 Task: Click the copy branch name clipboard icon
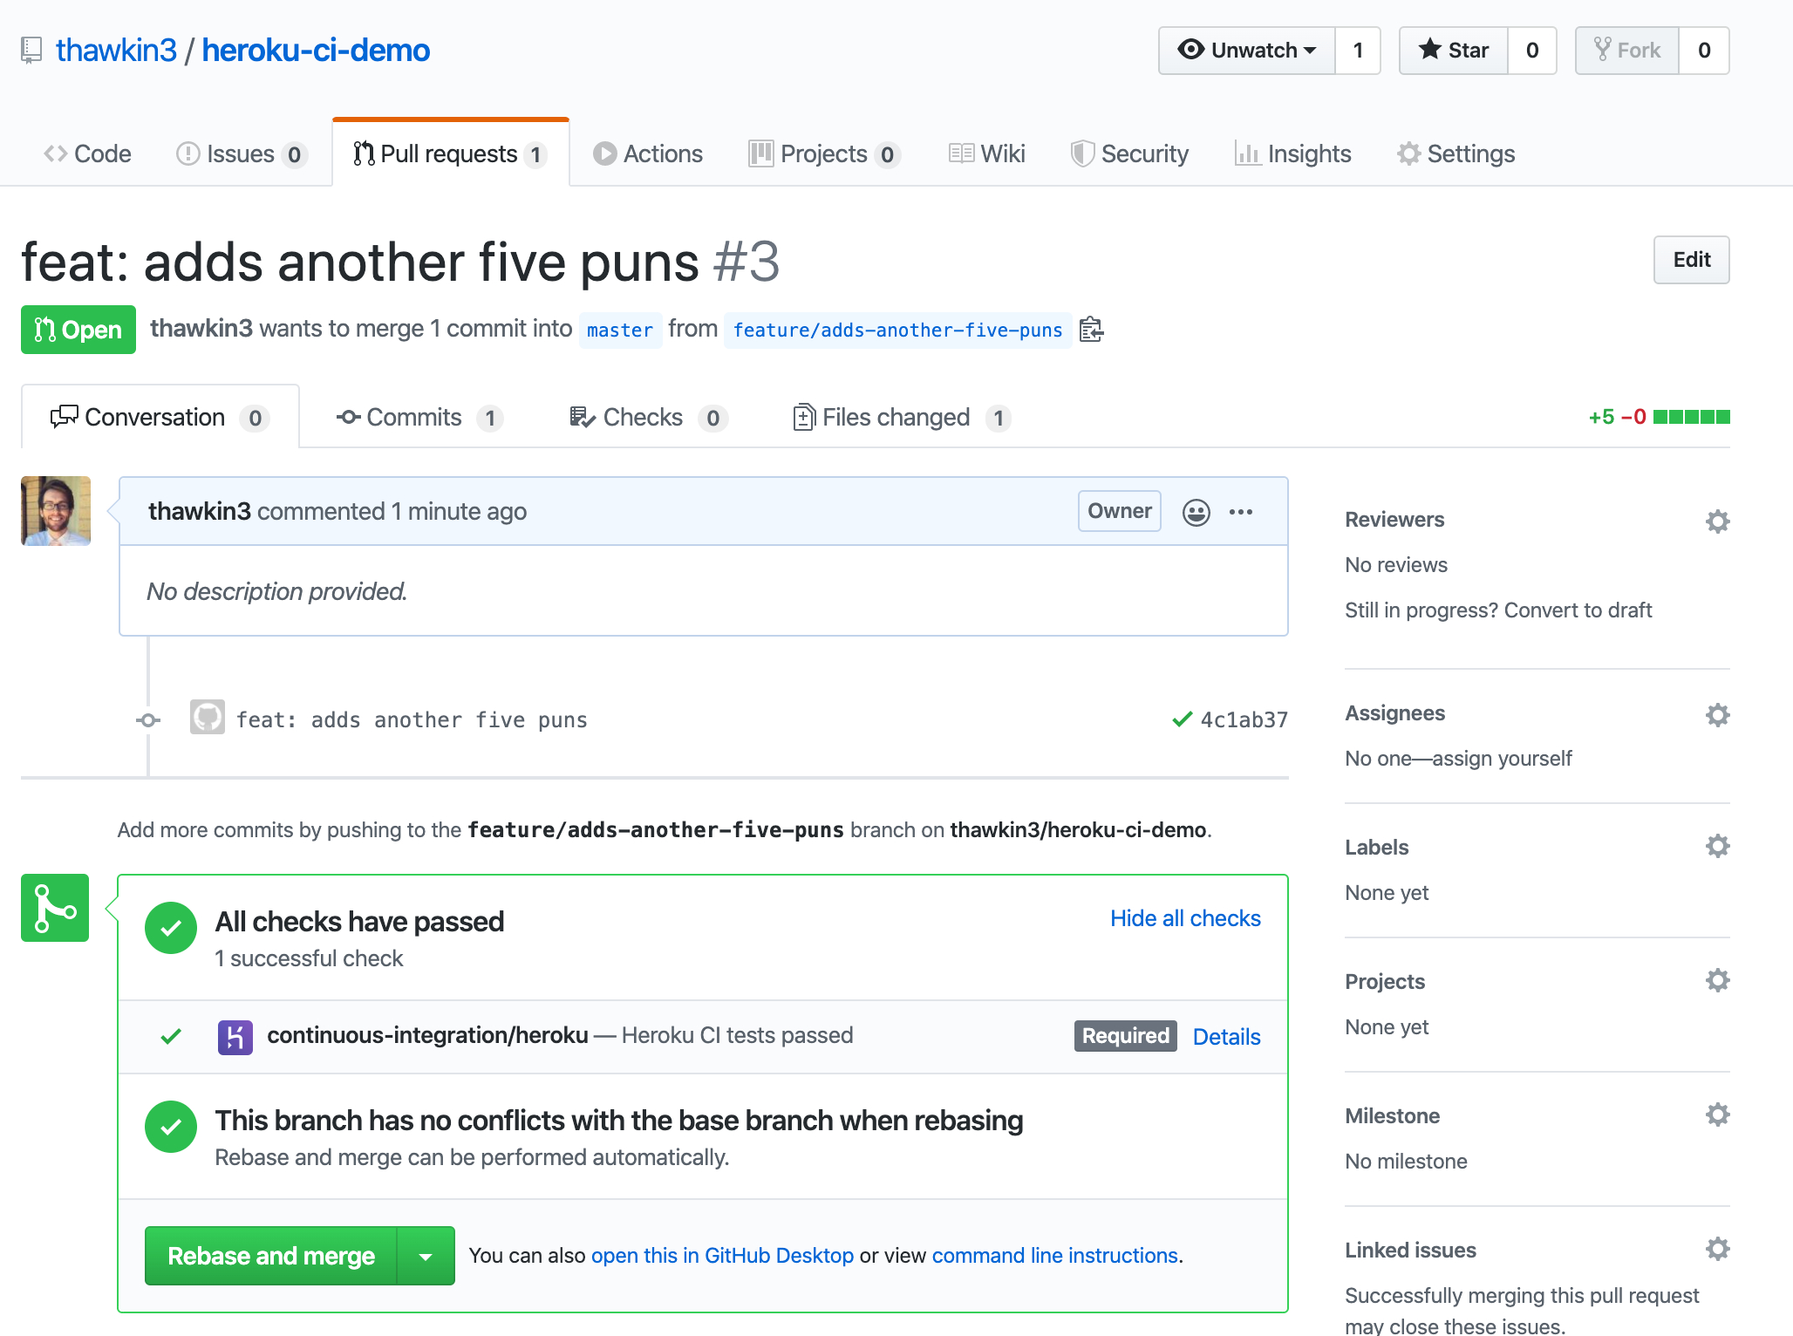[1091, 330]
